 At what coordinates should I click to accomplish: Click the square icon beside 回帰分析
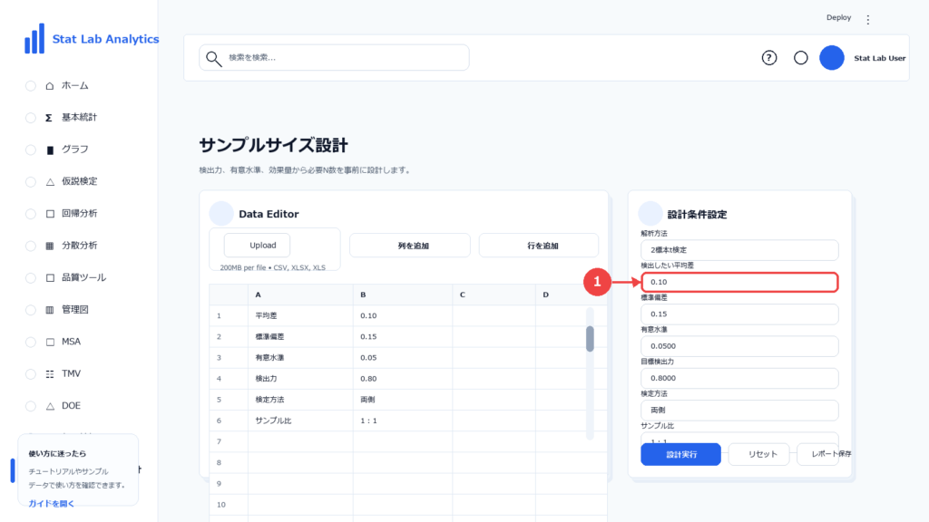[50, 214]
